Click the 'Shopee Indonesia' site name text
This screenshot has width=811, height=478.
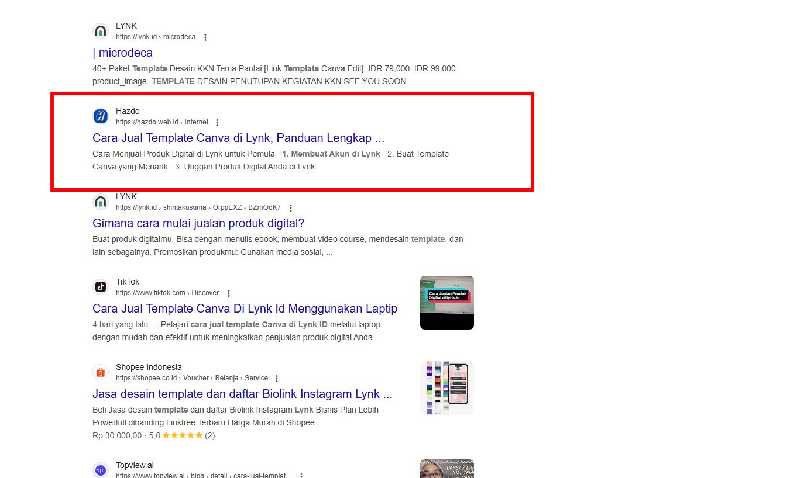(x=149, y=367)
